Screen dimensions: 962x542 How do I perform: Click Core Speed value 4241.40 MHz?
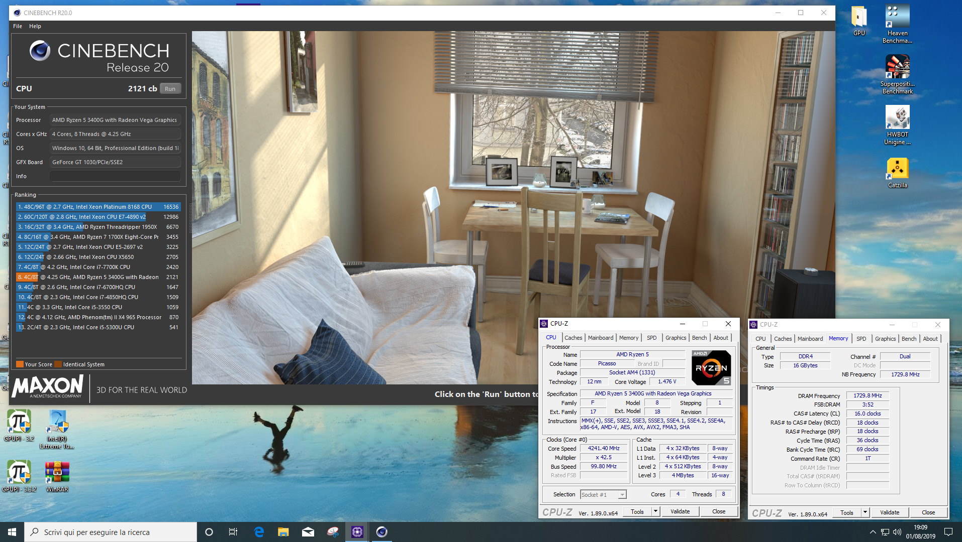pyautogui.click(x=604, y=449)
